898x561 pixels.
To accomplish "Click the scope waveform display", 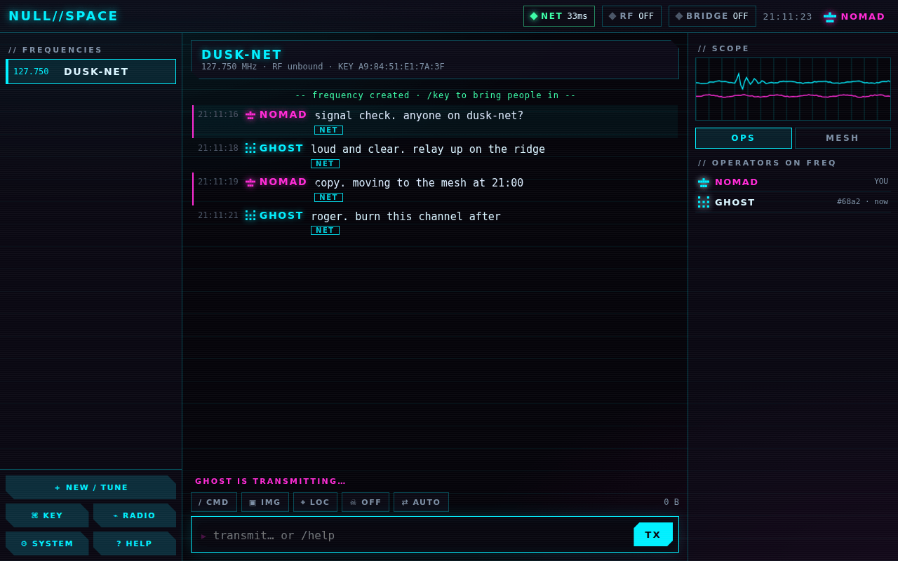I will (793, 89).
